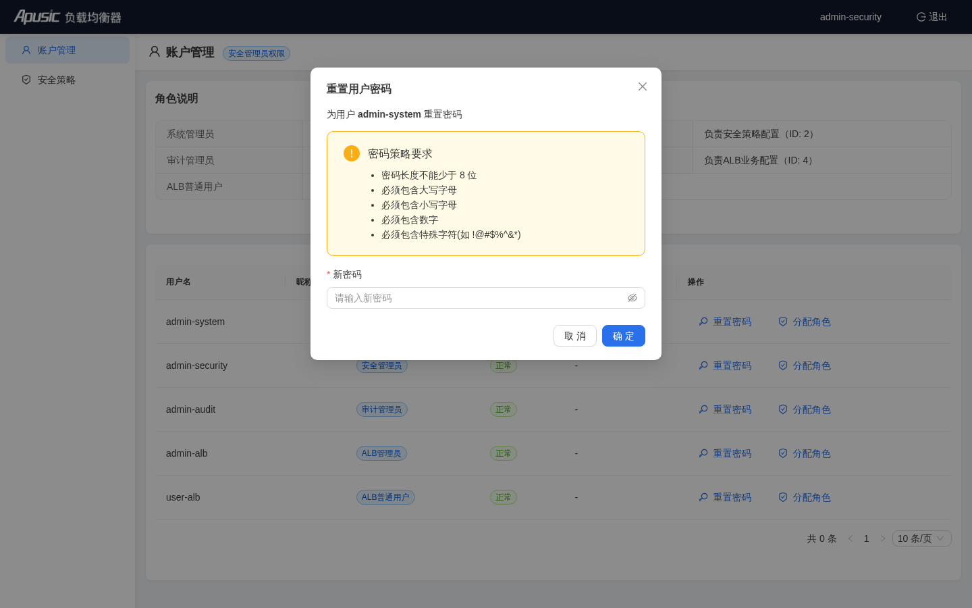This screenshot has height=608, width=972.
Task: Click the 取消 cancel button
Action: pyautogui.click(x=575, y=336)
